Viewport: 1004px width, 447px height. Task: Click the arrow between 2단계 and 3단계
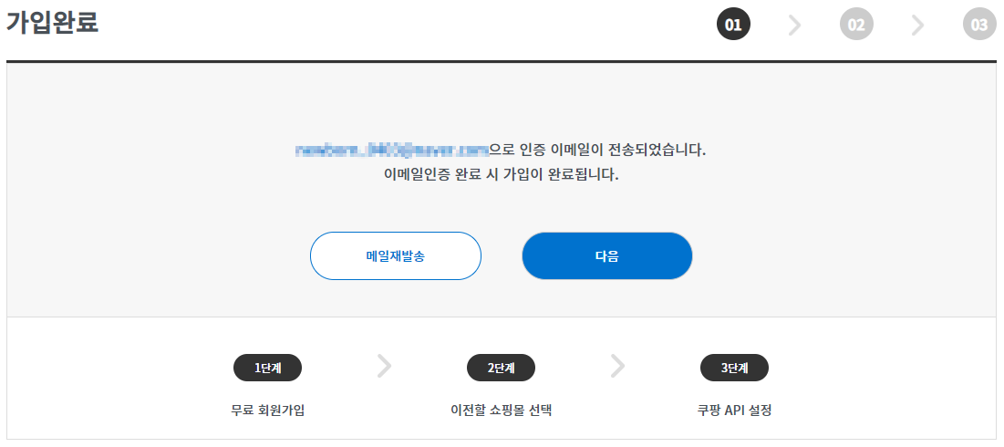(618, 366)
